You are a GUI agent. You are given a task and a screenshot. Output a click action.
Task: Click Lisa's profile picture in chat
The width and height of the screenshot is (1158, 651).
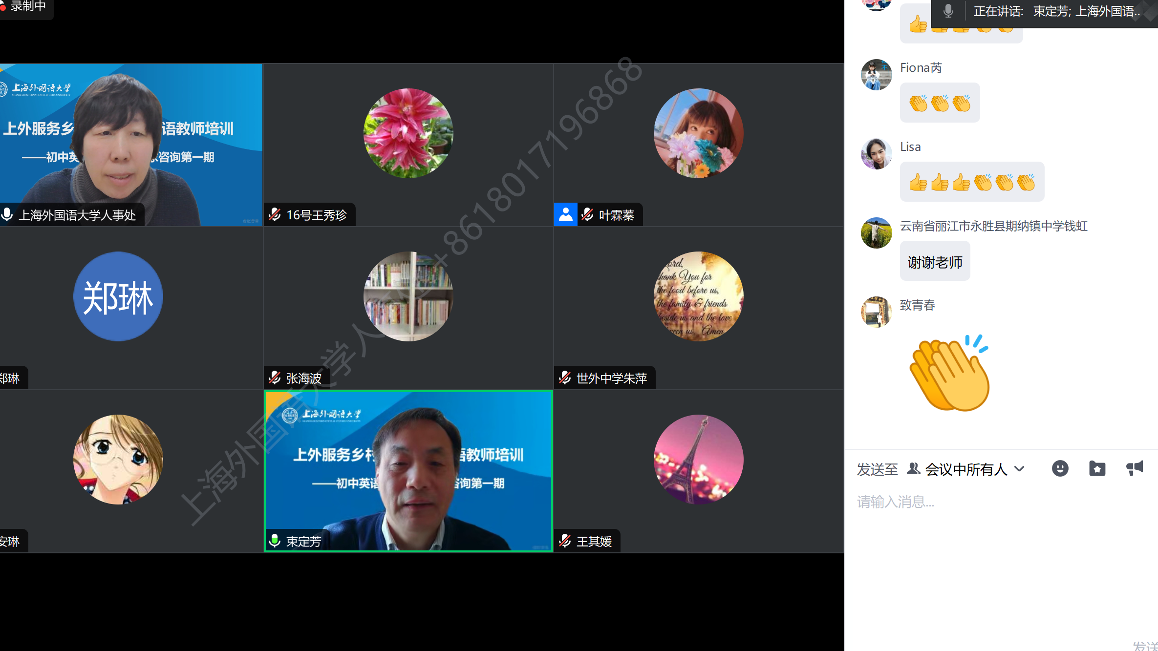pos(876,154)
